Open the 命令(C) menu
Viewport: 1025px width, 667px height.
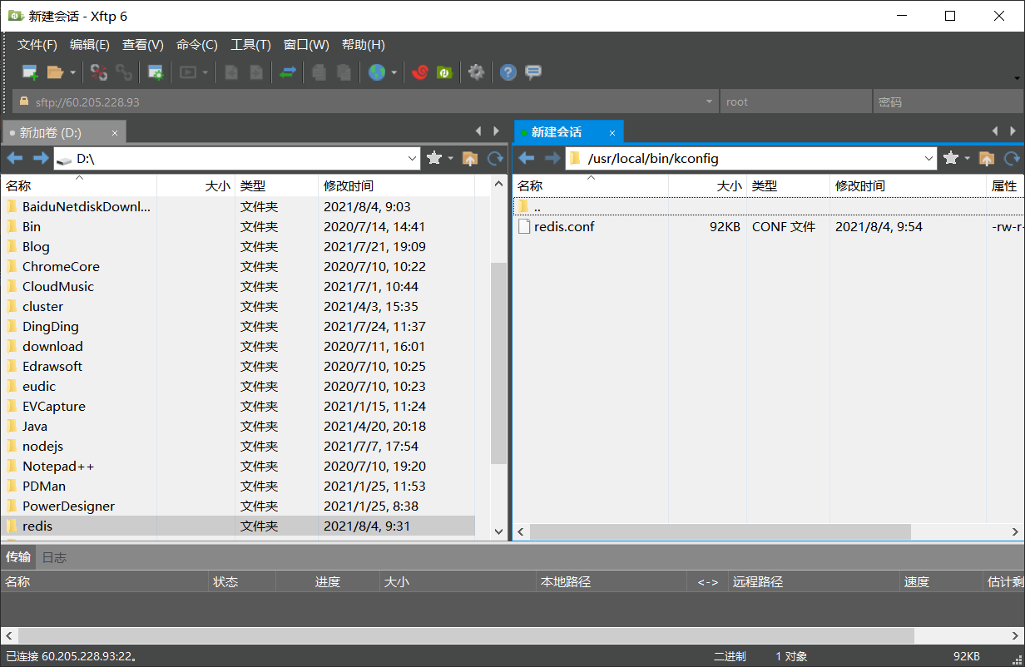point(197,45)
